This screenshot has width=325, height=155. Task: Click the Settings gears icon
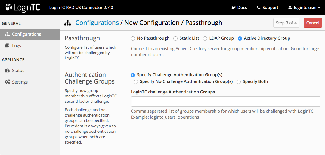pyautogui.click(x=7, y=82)
